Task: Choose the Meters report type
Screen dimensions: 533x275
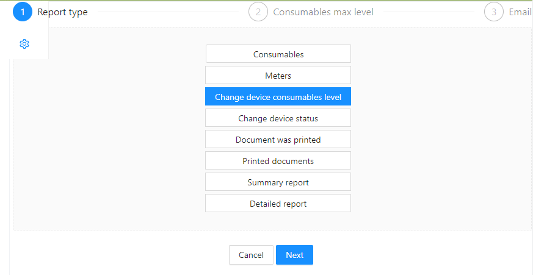Action: 278,76
